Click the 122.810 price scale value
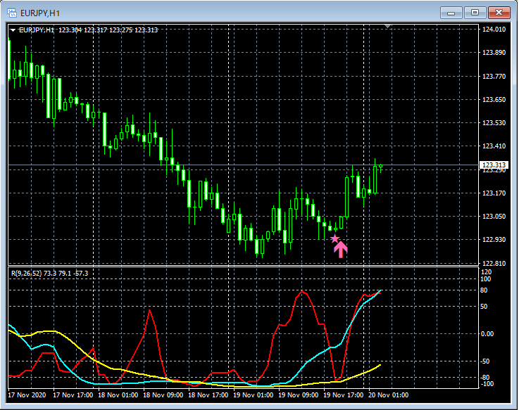 pos(492,263)
